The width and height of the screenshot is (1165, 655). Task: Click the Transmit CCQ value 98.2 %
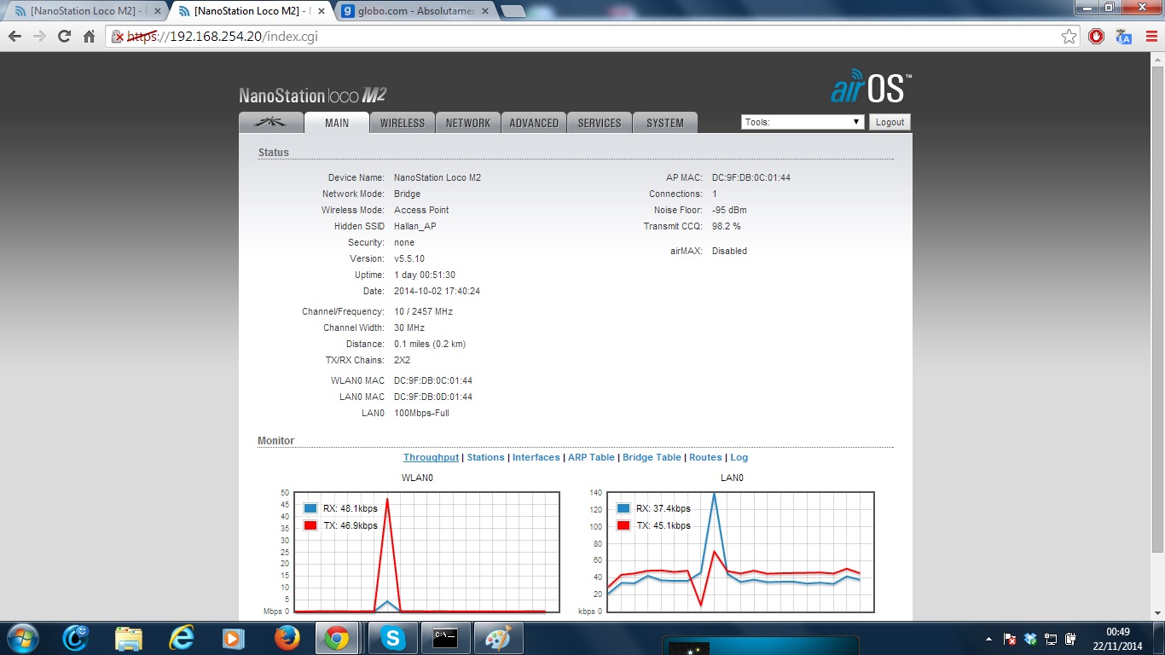pyautogui.click(x=727, y=226)
